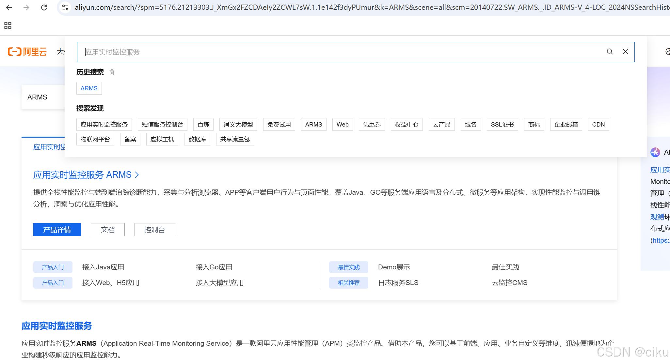Select the 优惠券 tag

(372, 124)
